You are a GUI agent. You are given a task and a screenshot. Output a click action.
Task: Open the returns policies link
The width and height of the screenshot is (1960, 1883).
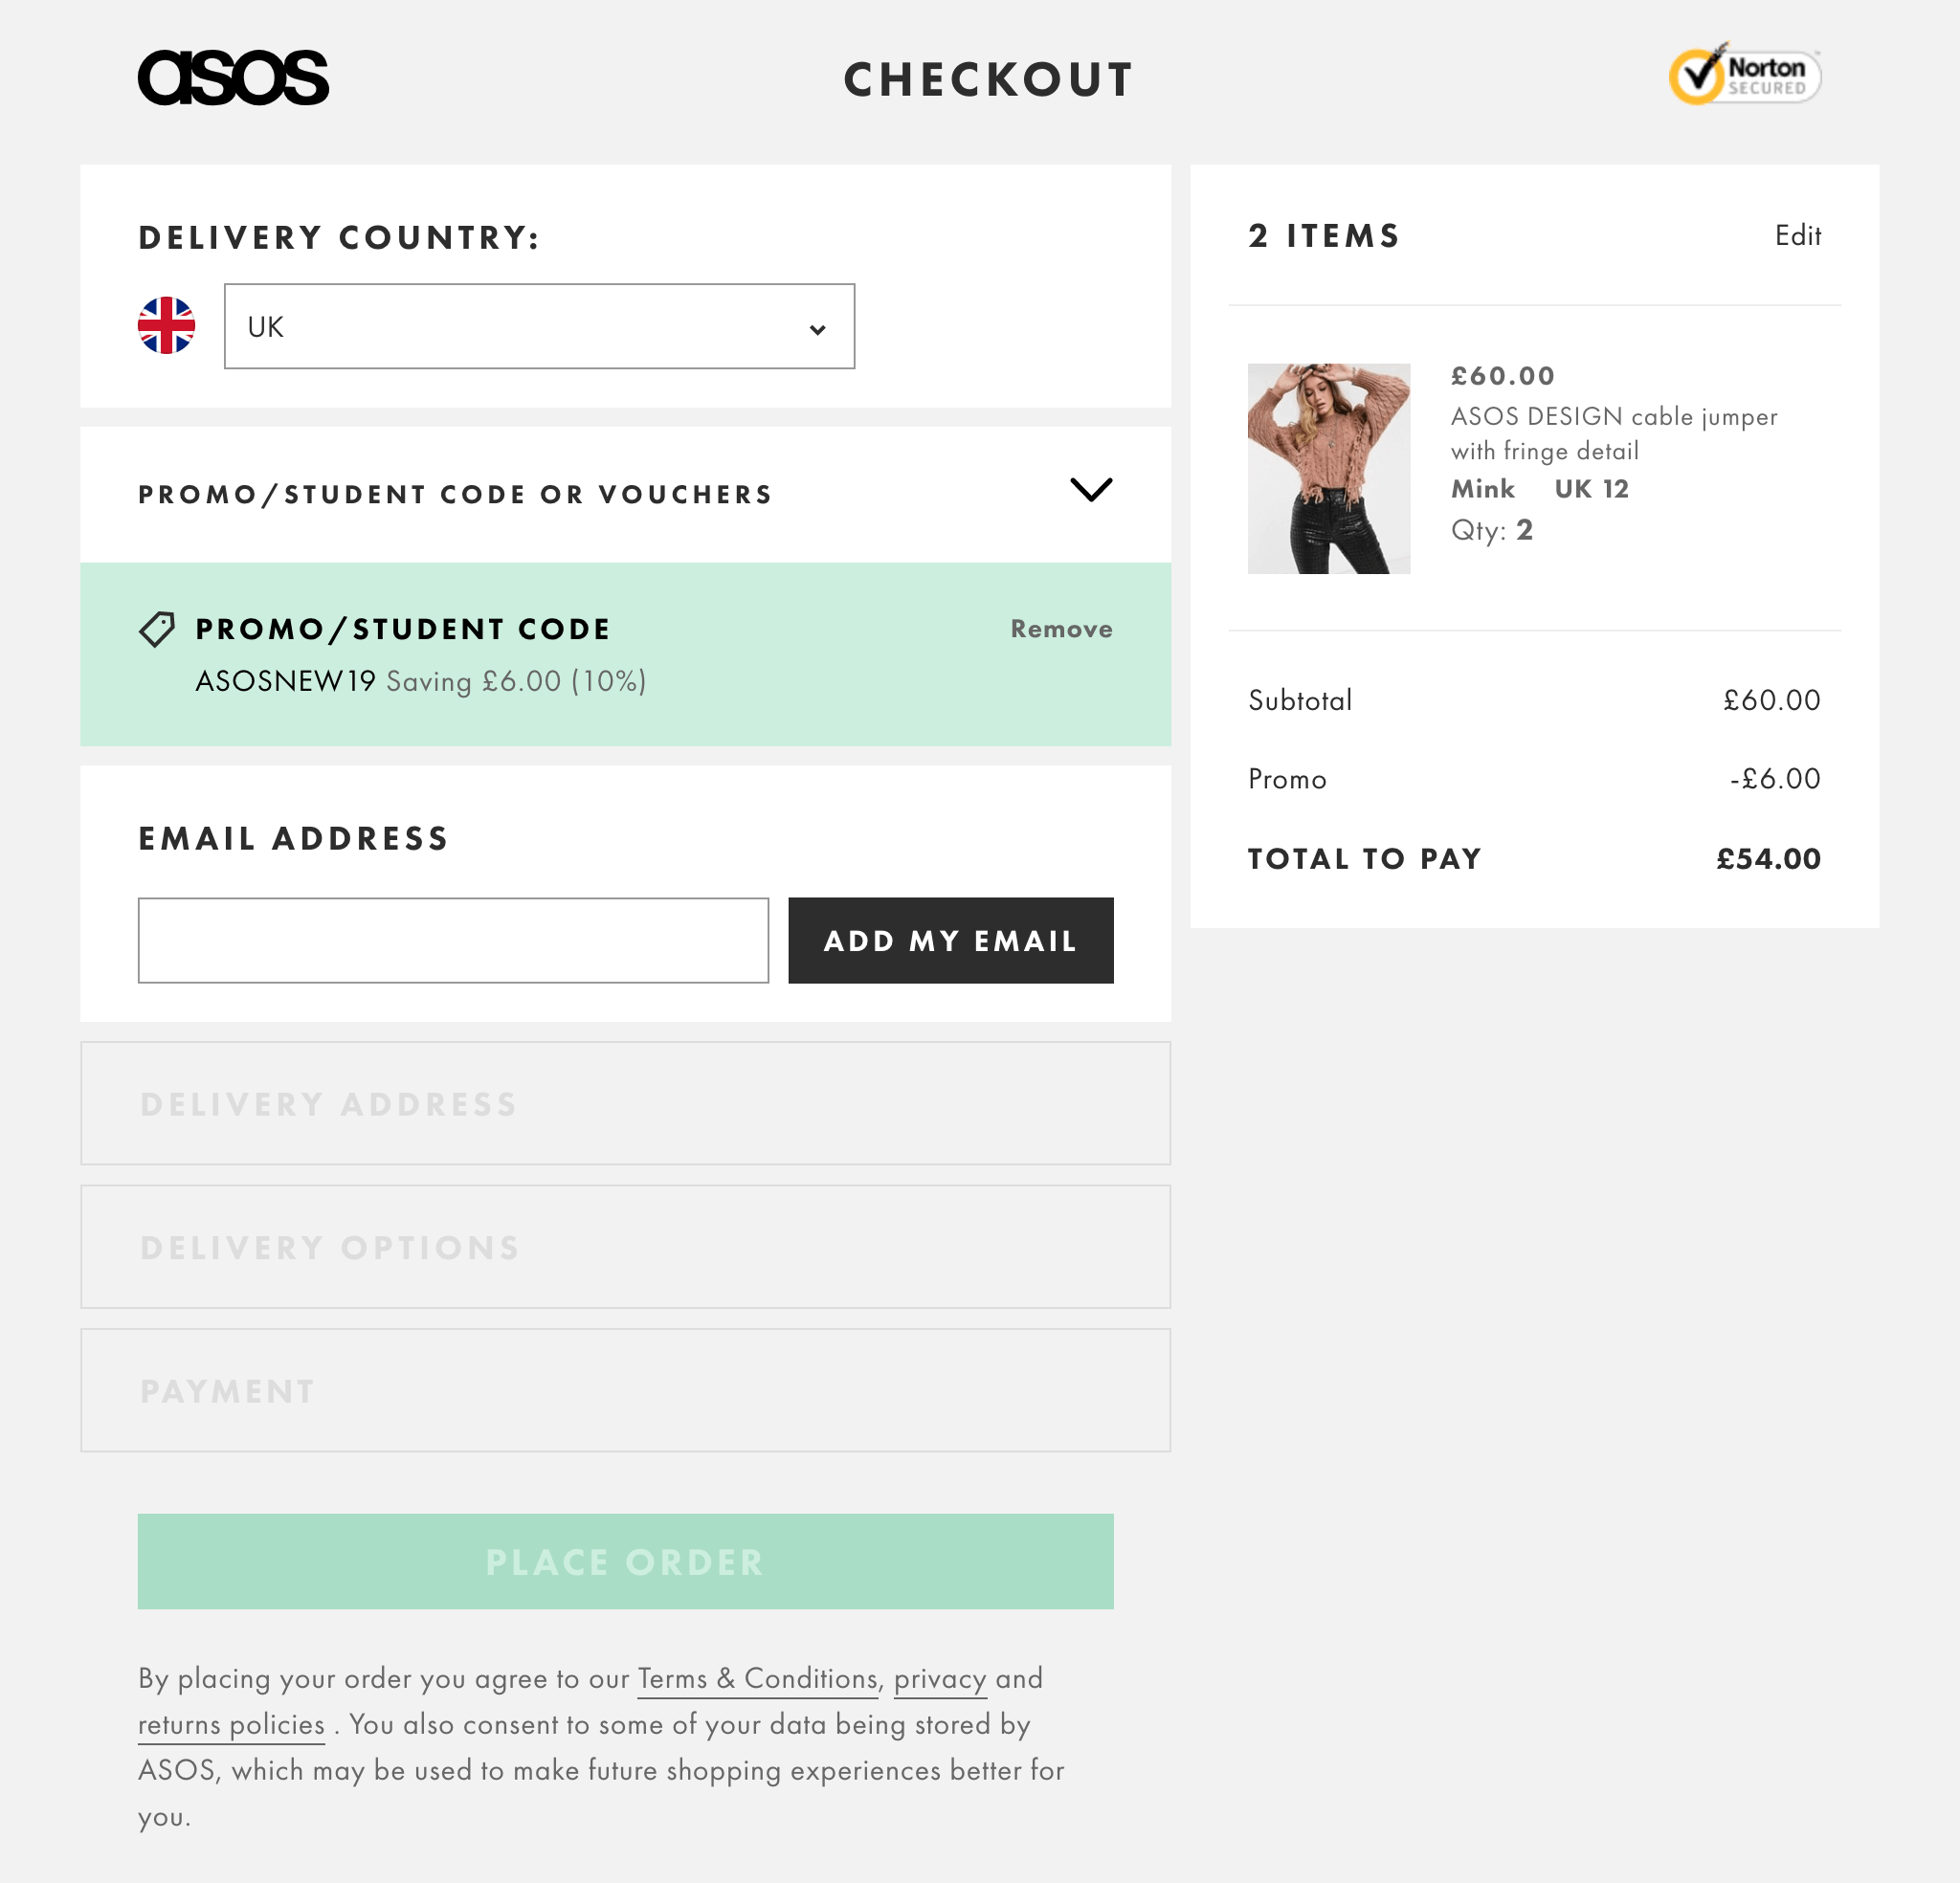pos(229,1725)
